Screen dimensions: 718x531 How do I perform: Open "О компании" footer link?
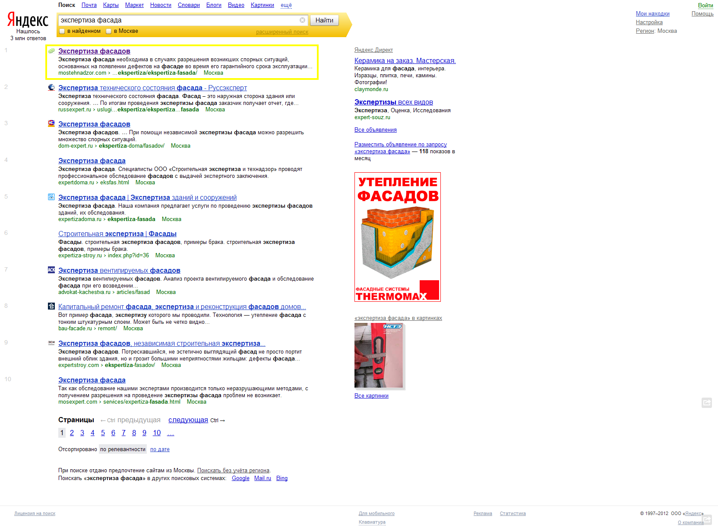coord(690,523)
